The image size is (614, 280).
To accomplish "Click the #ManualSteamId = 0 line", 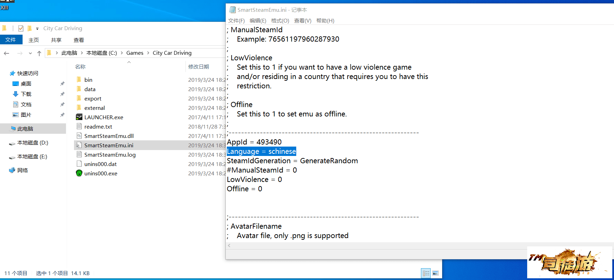I will [262, 170].
